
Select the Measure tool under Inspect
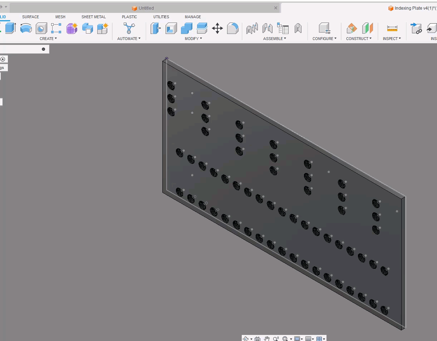click(392, 29)
